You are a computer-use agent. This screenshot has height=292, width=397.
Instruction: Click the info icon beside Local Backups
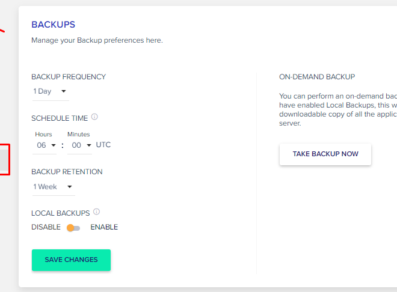(x=96, y=211)
